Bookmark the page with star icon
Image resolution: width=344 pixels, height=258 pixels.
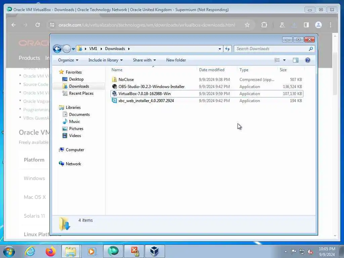(247, 25)
